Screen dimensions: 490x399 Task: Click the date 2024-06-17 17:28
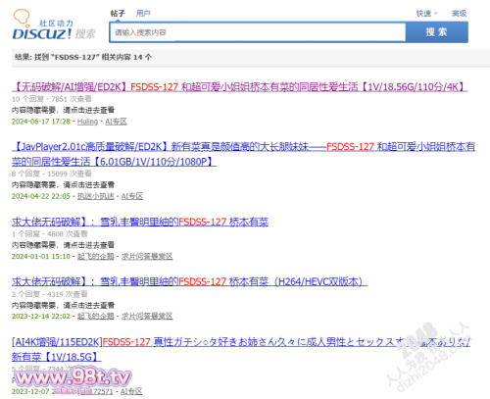tap(41, 122)
